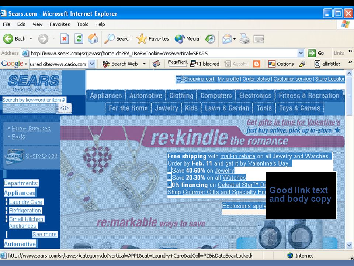Click the grey Forward arrow button
354x266 pixels.
coord(43,39)
